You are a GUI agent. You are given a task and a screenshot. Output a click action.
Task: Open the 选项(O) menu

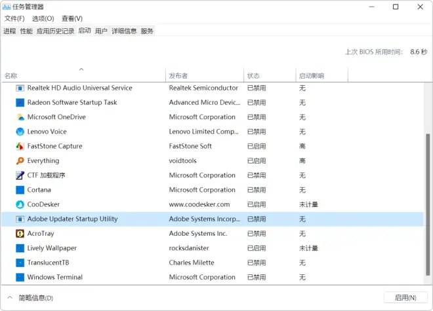point(43,18)
